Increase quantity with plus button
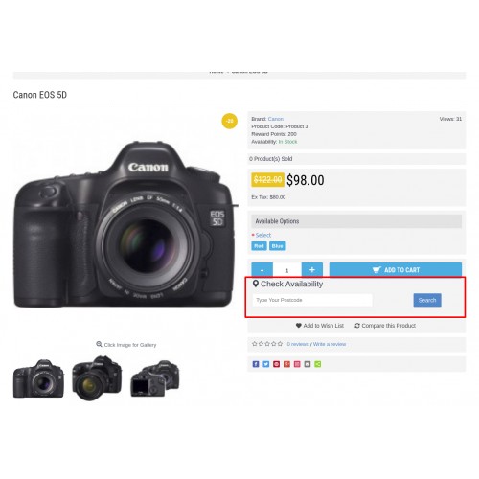 pyautogui.click(x=312, y=270)
